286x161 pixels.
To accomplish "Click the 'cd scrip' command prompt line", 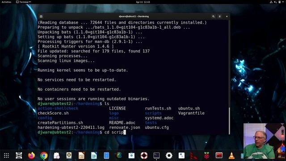I will click(x=82, y=132).
